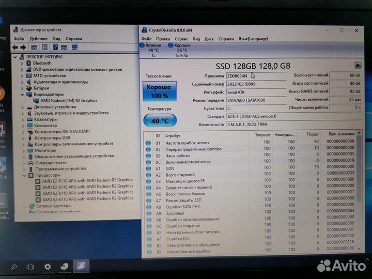The width and height of the screenshot is (372, 279).
Task: Click Device Manager title bar icon
Action: pos(16,29)
